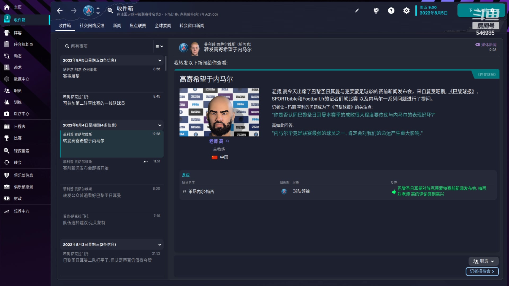Click the sender portrait of 菲利普·贡萨尔维斯
The width and height of the screenshot is (509, 286).
click(195, 48)
